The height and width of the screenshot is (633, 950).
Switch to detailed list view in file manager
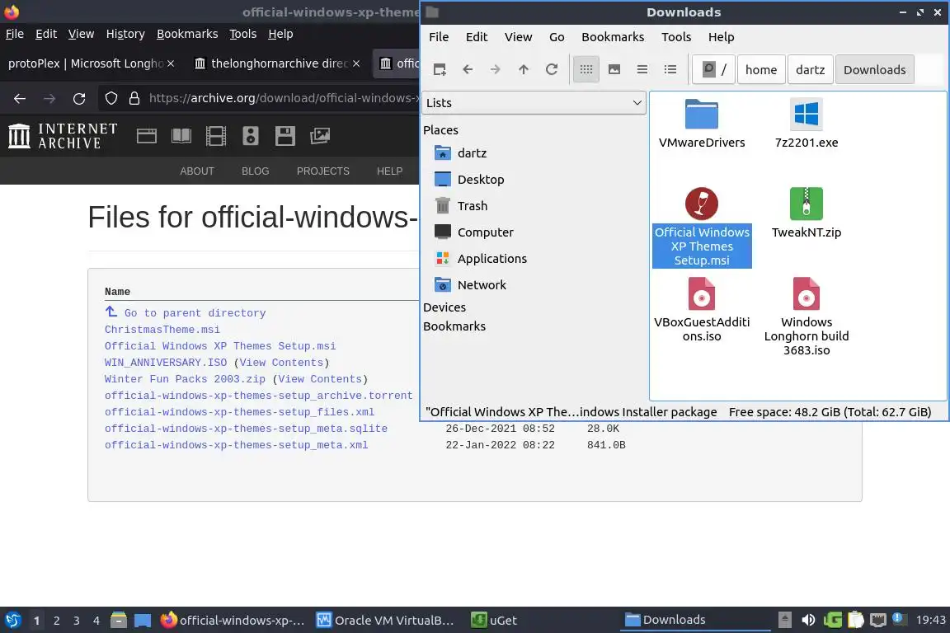[670, 70]
